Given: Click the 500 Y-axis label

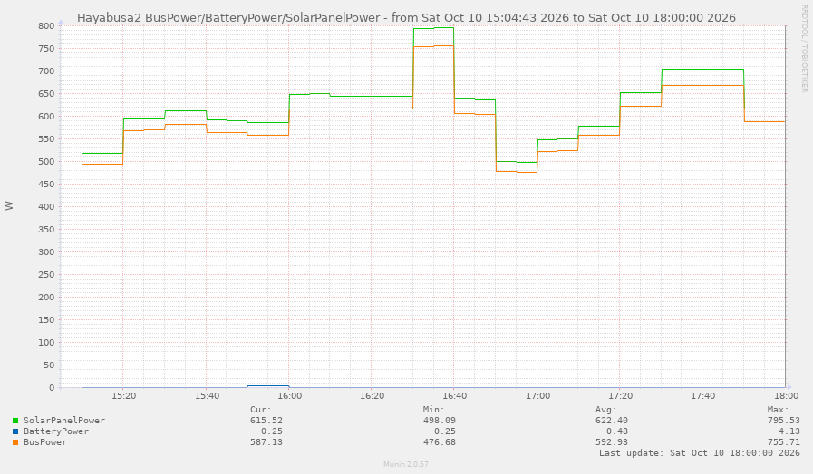Looking at the screenshot, I should [46, 161].
